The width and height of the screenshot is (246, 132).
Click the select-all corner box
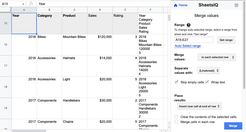[x=6, y=10]
